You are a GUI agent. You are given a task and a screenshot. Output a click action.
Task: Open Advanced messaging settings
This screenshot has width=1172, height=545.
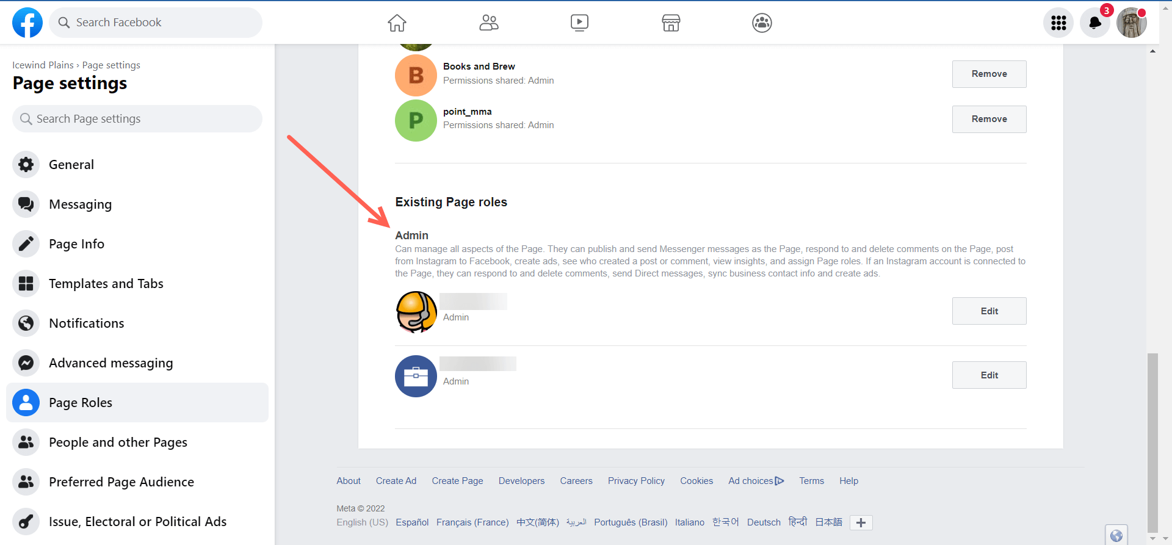click(x=111, y=363)
